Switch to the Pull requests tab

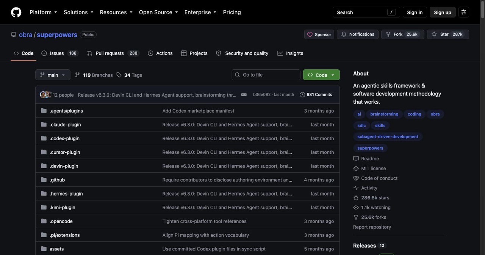113,53
